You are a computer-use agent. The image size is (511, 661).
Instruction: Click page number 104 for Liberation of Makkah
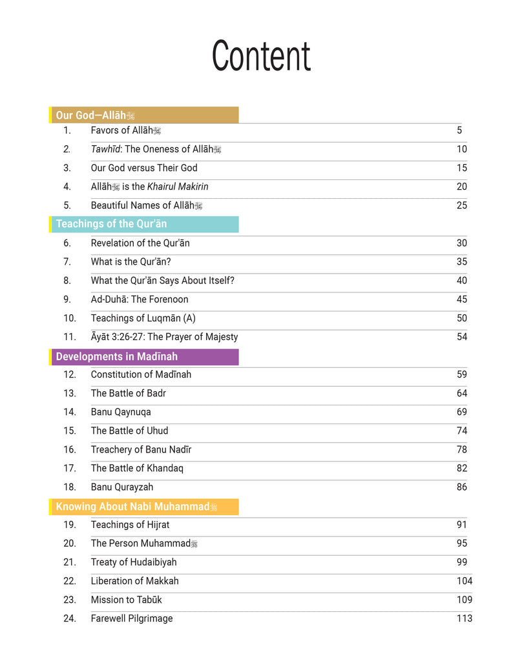[x=464, y=581]
